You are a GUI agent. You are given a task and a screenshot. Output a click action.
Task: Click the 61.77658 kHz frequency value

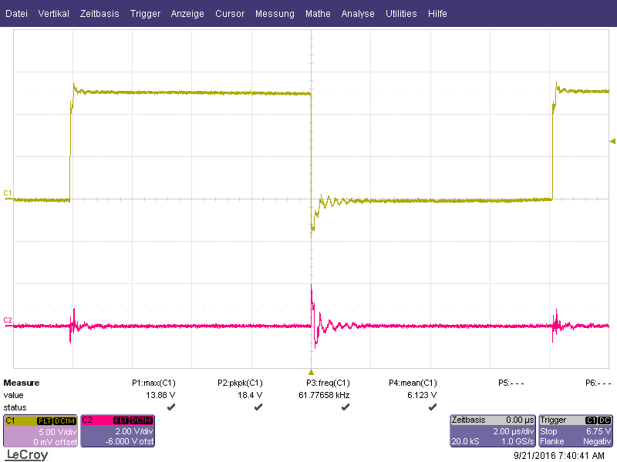pyautogui.click(x=324, y=395)
